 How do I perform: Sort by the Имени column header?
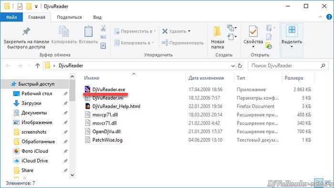pyautogui.click(x=92, y=78)
